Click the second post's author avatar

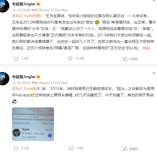click(4, 79)
